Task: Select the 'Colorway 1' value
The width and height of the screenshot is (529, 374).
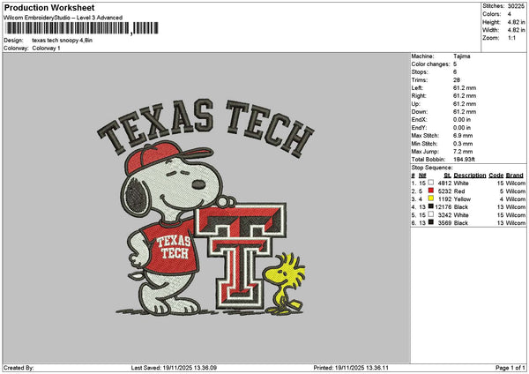Action: 46,49
